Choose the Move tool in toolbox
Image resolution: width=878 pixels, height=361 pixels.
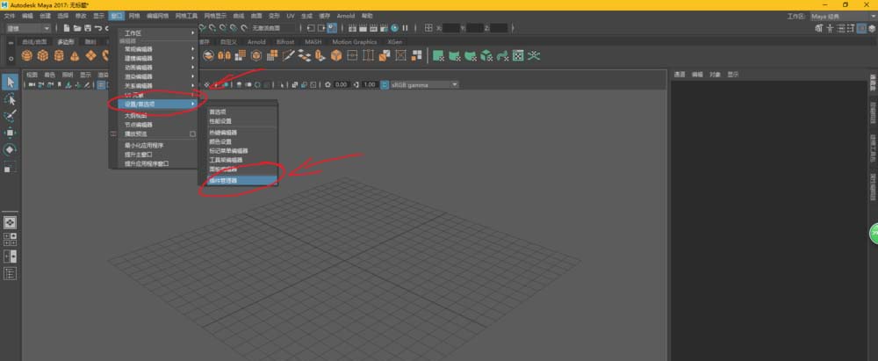pos(10,133)
